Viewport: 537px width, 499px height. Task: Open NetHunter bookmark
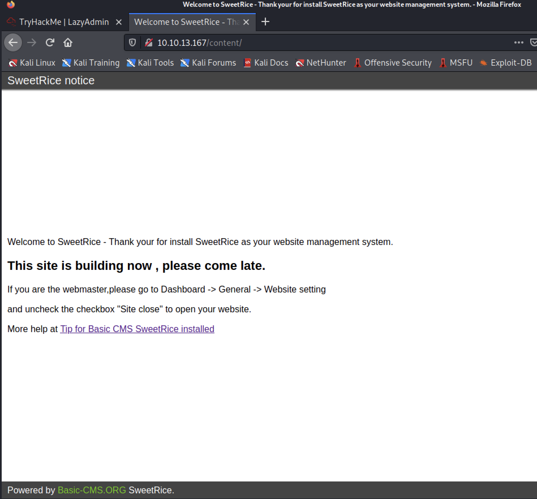[x=321, y=63]
